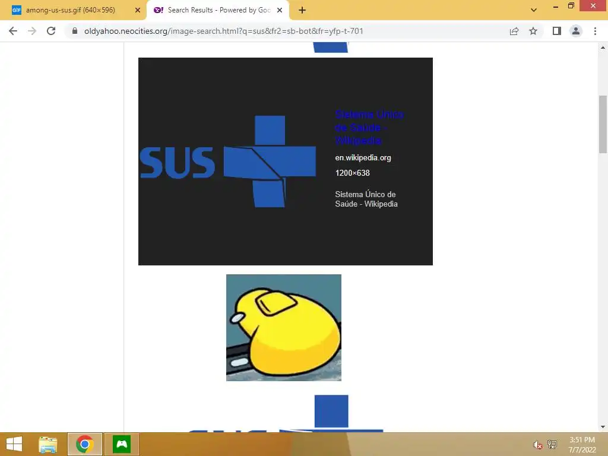Image resolution: width=608 pixels, height=456 pixels.
Task: Restore down the Chrome window
Action: click(571, 6)
